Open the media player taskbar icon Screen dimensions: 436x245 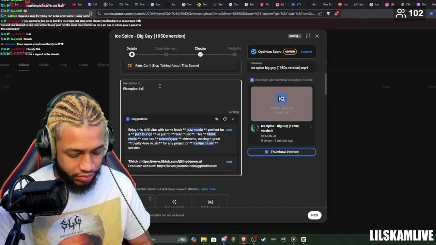point(294,239)
